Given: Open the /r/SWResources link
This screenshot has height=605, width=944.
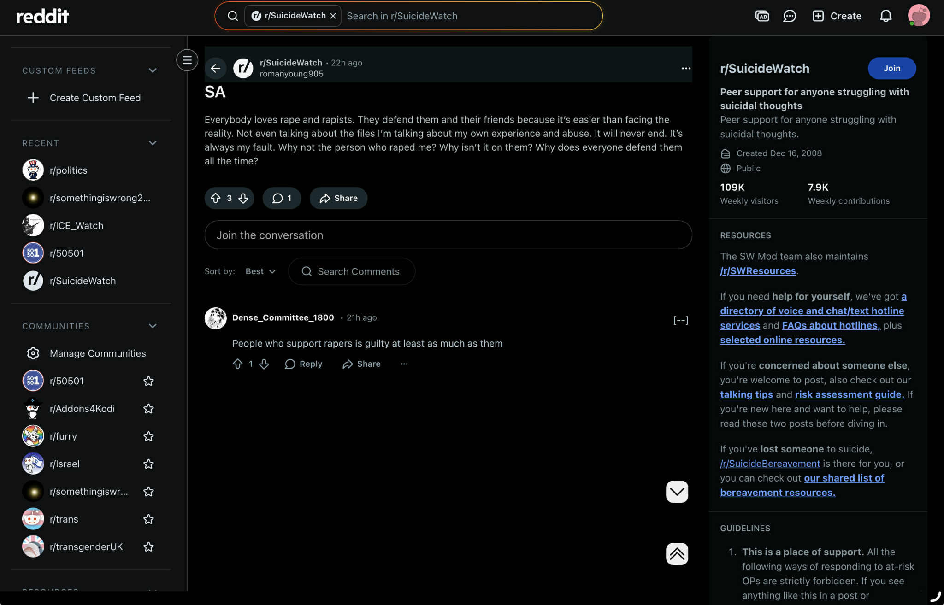Looking at the screenshot, I should coord(758,271).
